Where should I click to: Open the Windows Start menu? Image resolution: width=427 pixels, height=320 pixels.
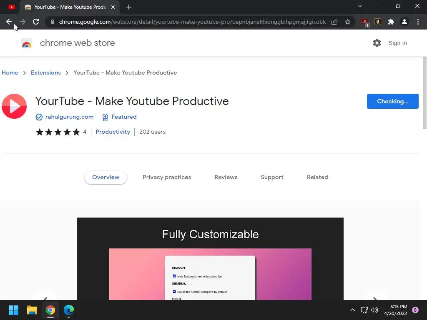[x=13, y=310]
